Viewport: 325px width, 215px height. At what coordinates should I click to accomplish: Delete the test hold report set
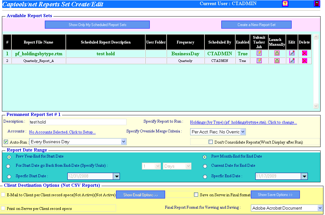[x=304, y=53]
